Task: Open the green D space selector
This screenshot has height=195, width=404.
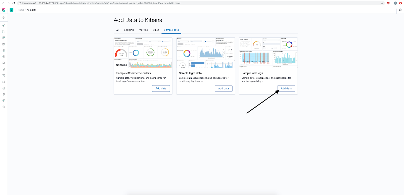Action: 12,10
